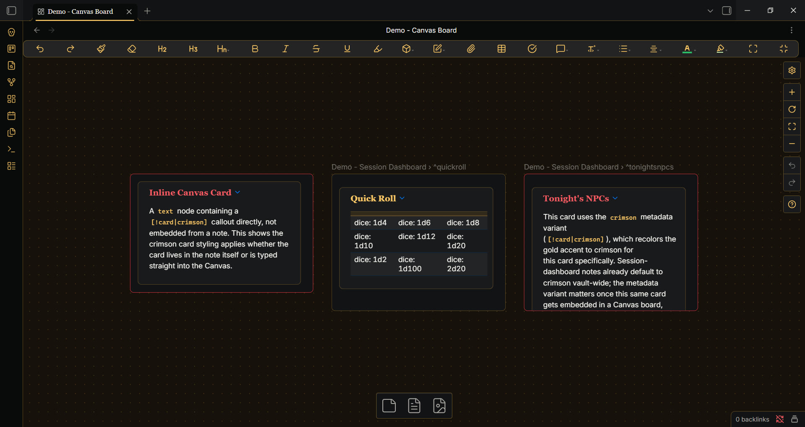Click the stacked-files icon in the ribbon
The height and width of the screenshot is (427, 805).
pos(12,132)
